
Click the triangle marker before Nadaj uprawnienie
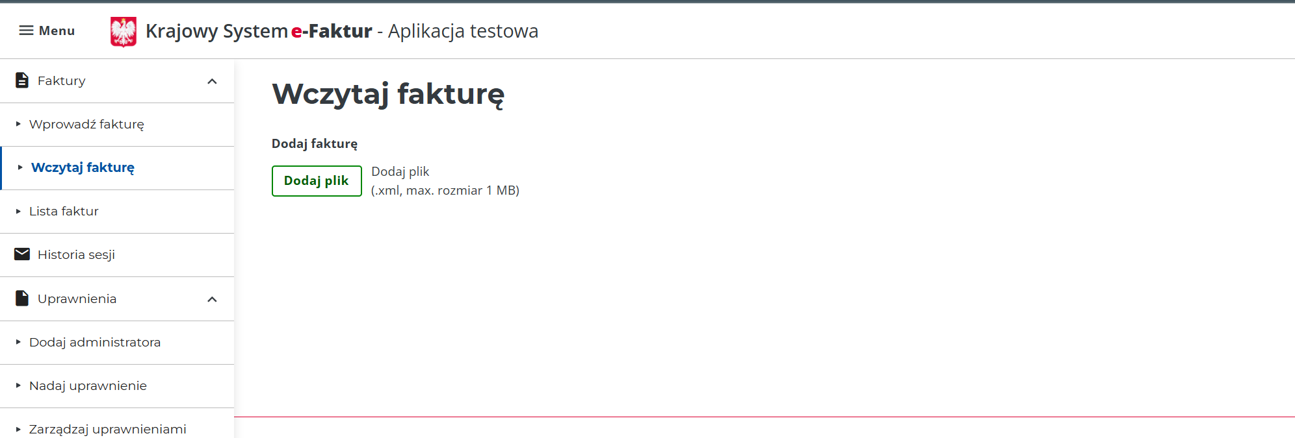18,385
